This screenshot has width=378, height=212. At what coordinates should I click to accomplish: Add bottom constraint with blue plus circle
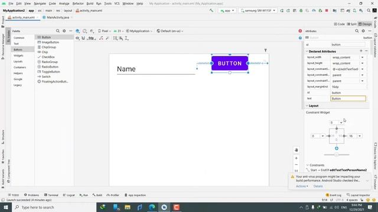[337, 148]
